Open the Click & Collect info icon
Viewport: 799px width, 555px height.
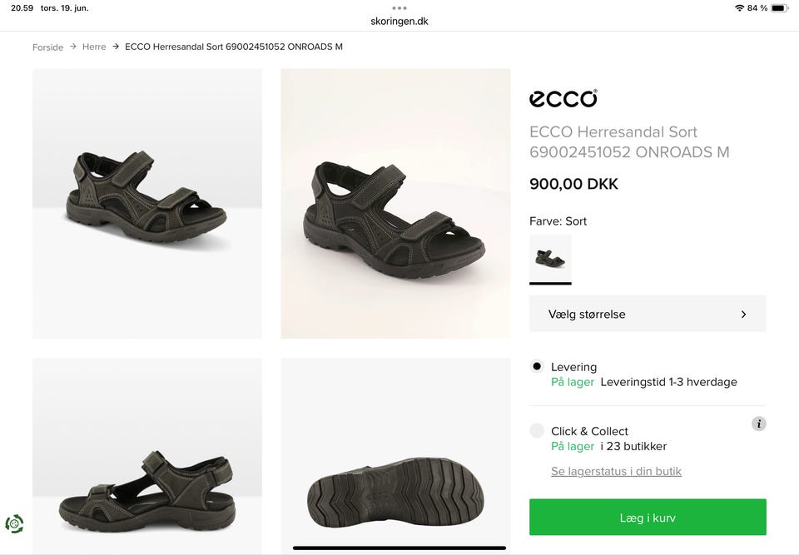pyautogui.click(x=758, y=424)
